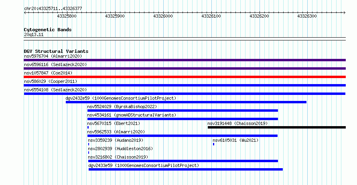Select the tiny nsv3359239 blue marker

(89, 144)
